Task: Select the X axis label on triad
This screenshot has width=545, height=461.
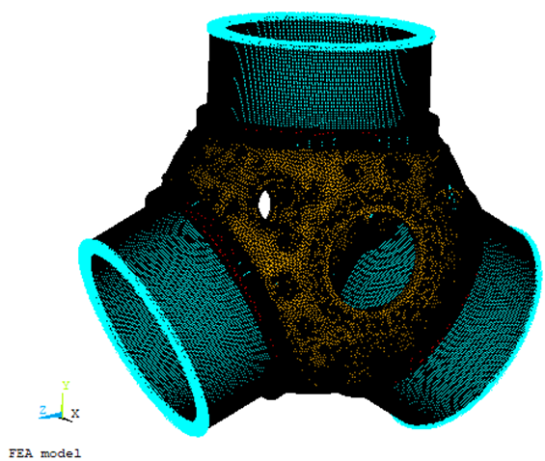Action: 75,414
